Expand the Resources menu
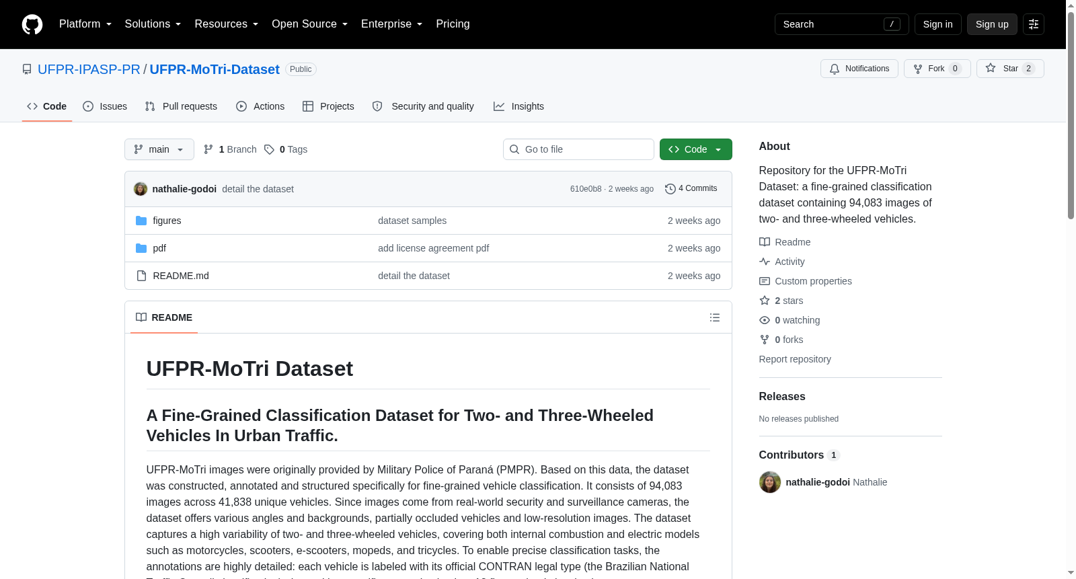The height and width of the screenshot is (579, 1076). pos(226,24)
